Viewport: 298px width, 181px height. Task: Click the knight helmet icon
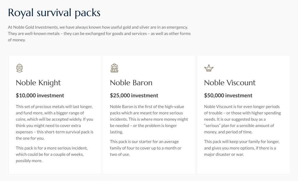(x=19, y=68)
